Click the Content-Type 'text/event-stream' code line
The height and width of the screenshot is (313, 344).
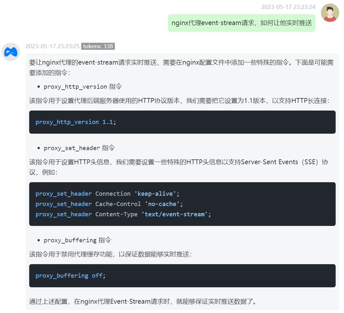click(x=123, y=214)
